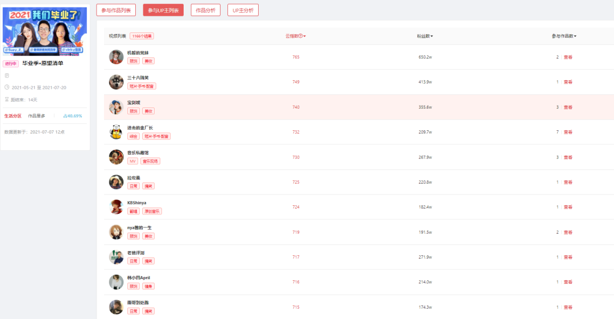Click the document icon under the event title
Viewport: 614px width, 319px height.
7,76
